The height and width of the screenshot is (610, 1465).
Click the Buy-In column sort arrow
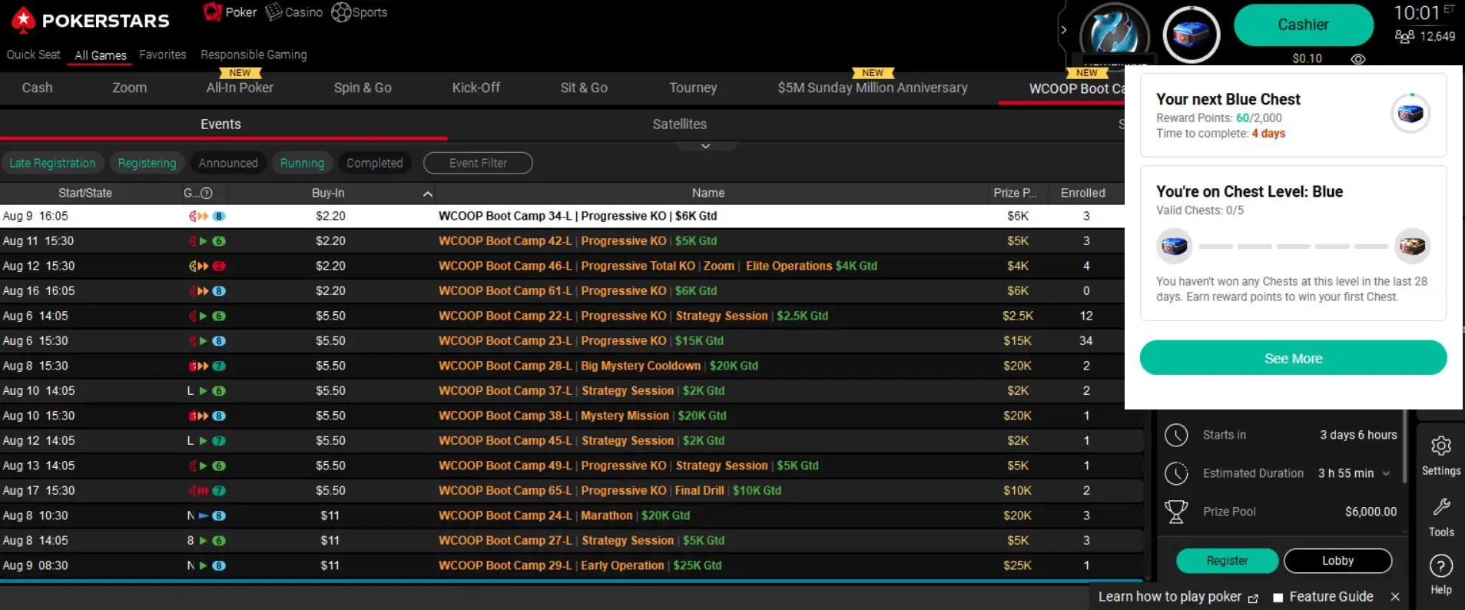[428, 194]
